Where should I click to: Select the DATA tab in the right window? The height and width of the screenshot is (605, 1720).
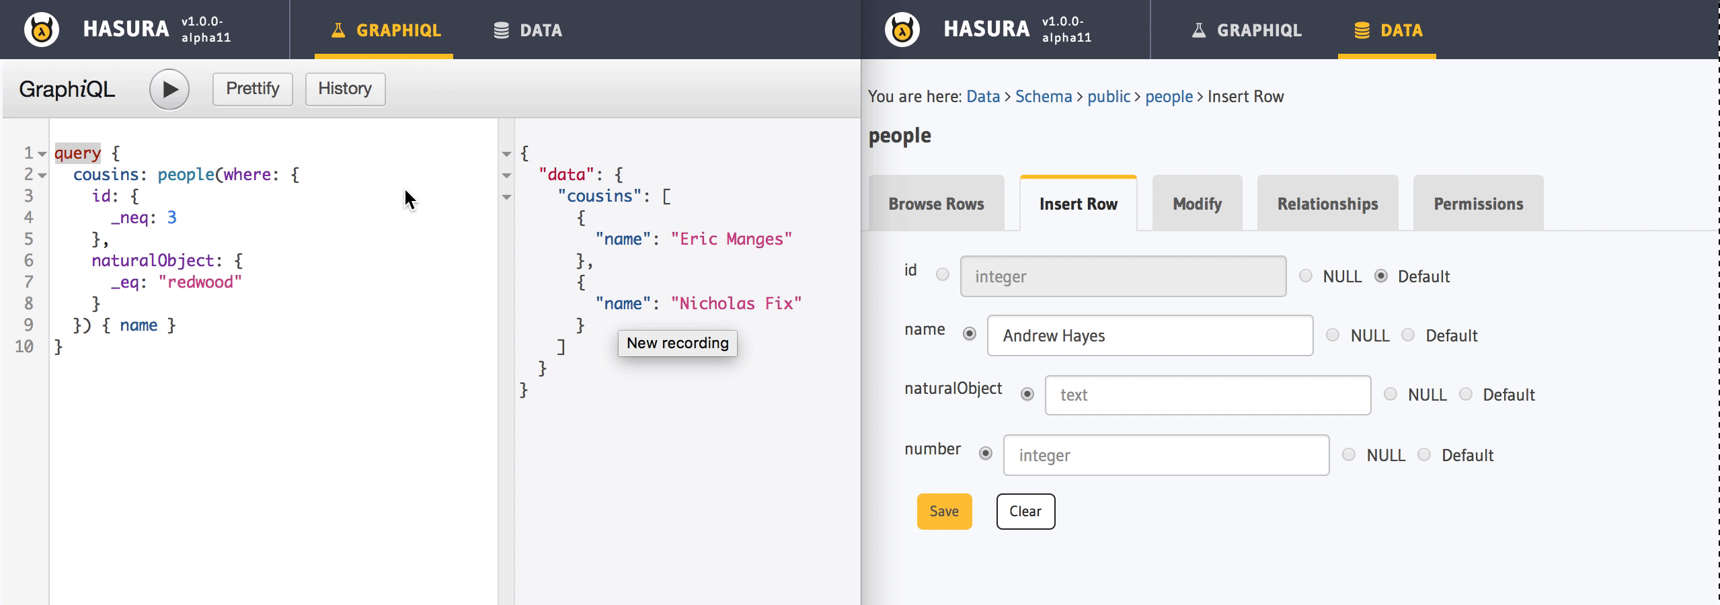tap(1387, 30)
